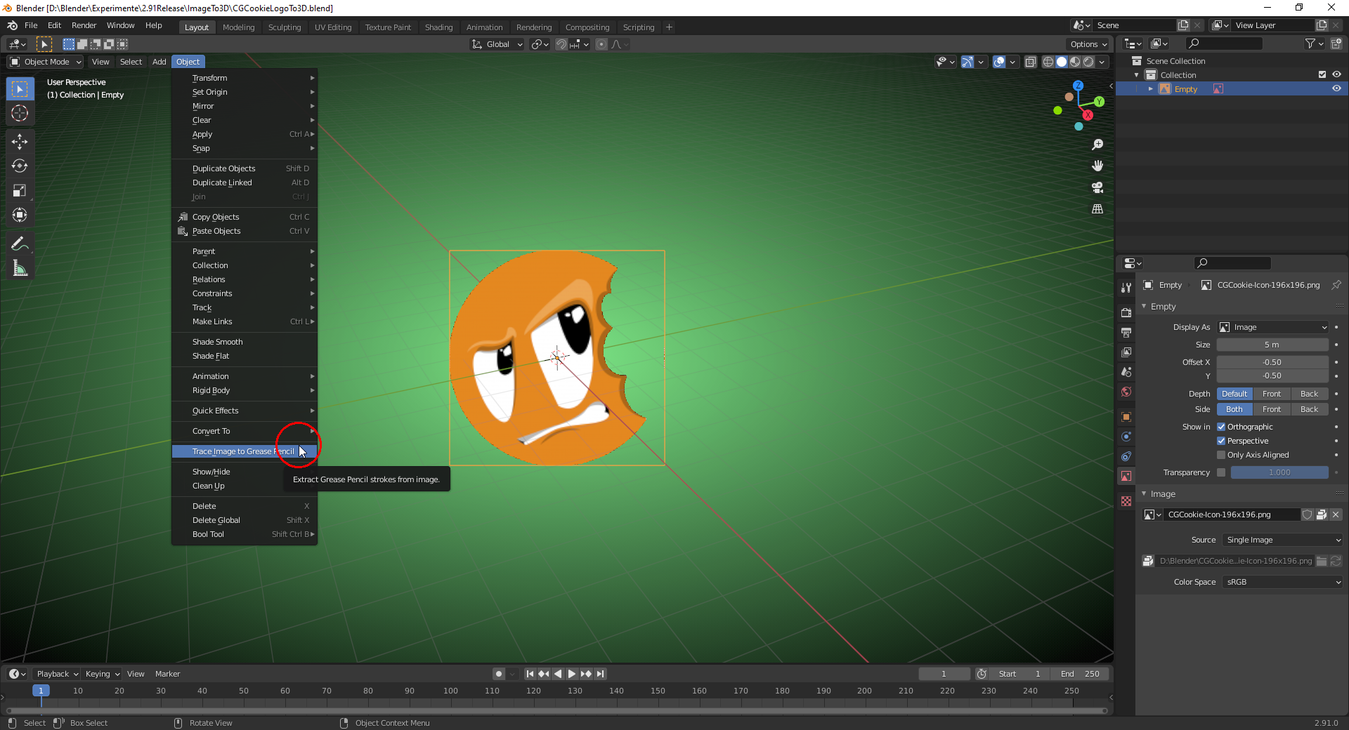Screen dimensions: 1349x730
Task: Open the File menu
Action: (x=31, y=25)
